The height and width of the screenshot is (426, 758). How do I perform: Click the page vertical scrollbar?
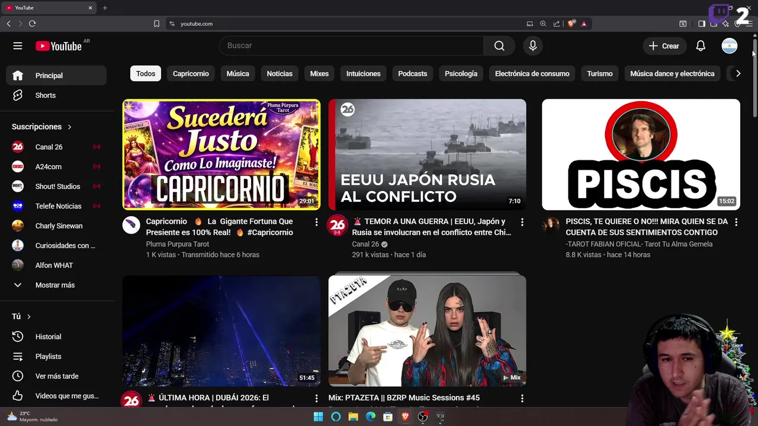(754, 77)
